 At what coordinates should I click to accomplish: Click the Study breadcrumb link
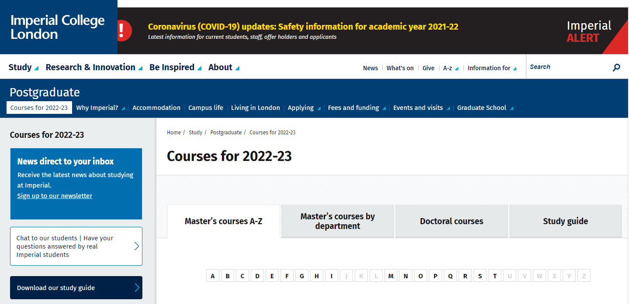click(x=195, y=133)
